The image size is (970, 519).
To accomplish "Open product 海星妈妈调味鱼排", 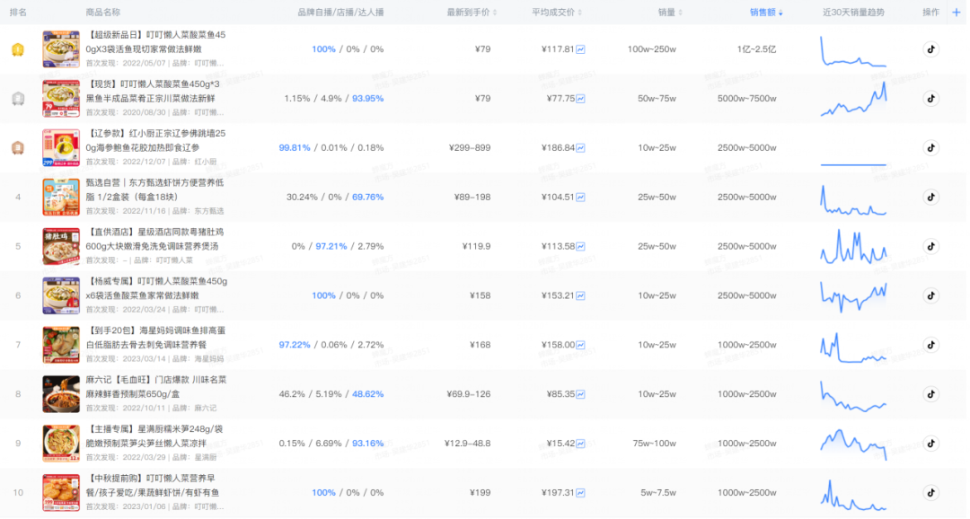I will [156, 338].
